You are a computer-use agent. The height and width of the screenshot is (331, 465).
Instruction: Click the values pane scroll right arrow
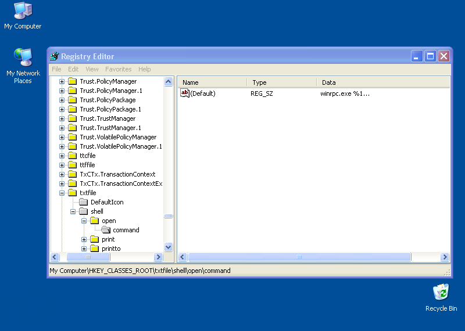point(445,257)
